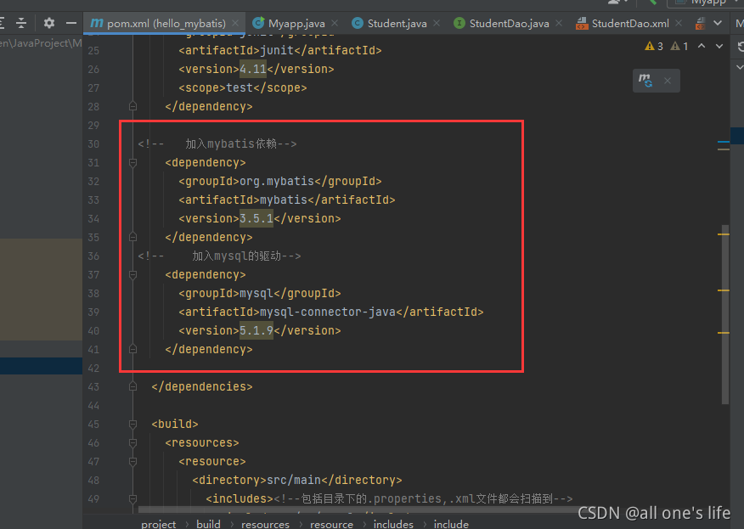
Task: Hide the project tool window
Action: pyautogui.click(x=71, y=23)
